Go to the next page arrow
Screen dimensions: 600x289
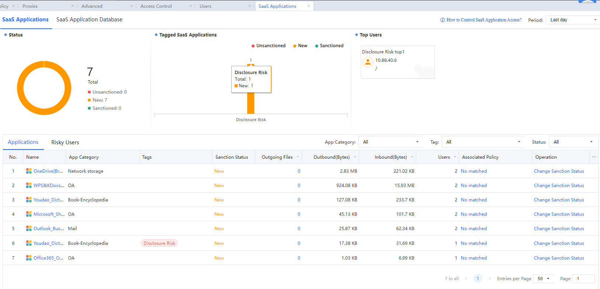coord(490,278)
